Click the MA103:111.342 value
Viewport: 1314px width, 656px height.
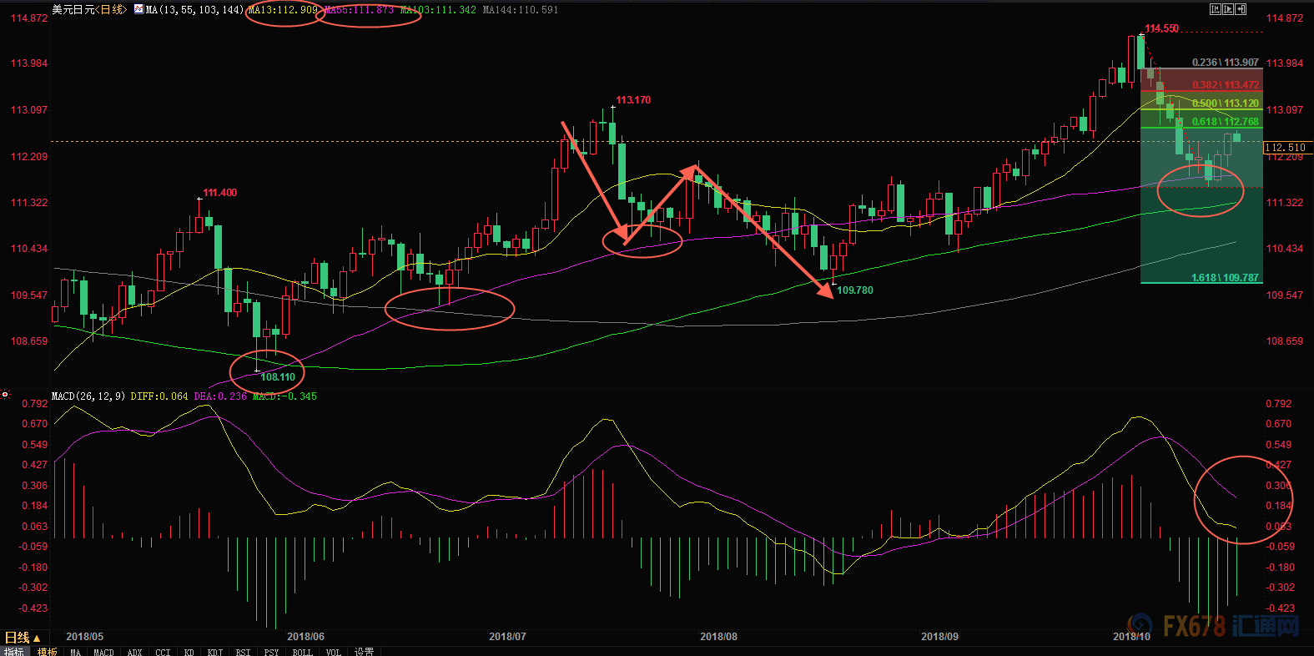(438, 10)
